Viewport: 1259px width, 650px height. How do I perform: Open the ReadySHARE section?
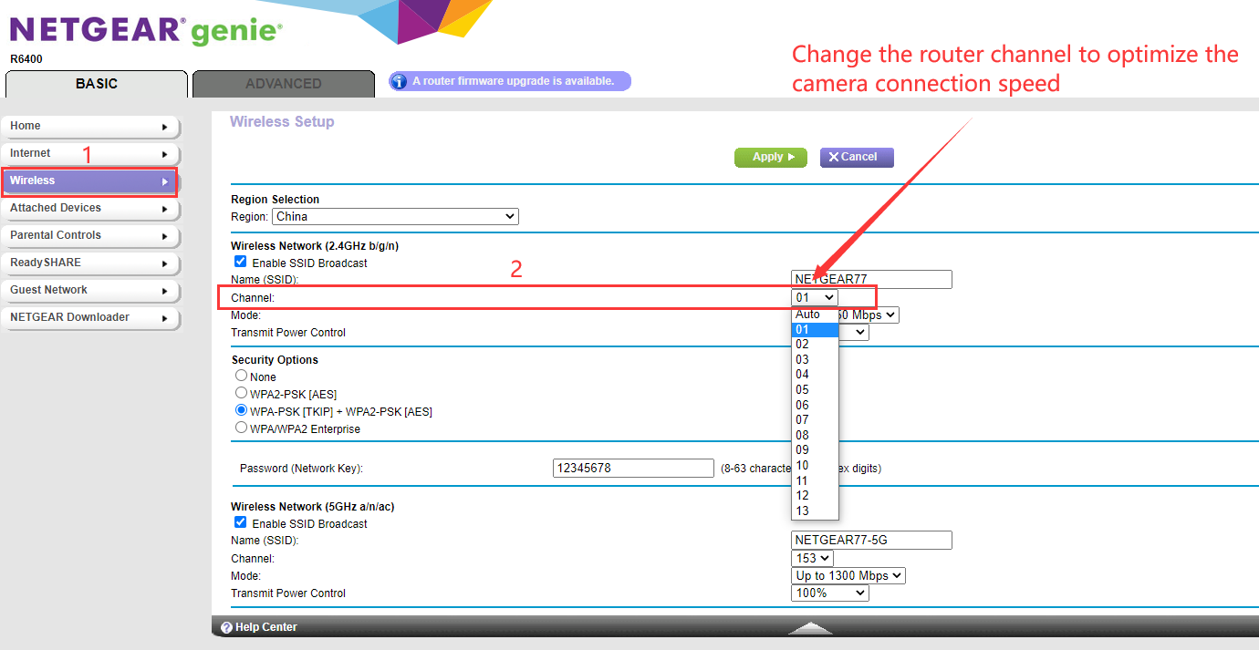90,263
